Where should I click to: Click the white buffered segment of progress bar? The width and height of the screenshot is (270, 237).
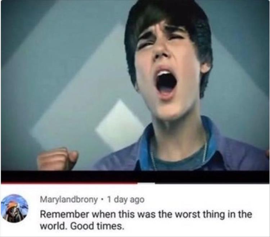point(146,183)
